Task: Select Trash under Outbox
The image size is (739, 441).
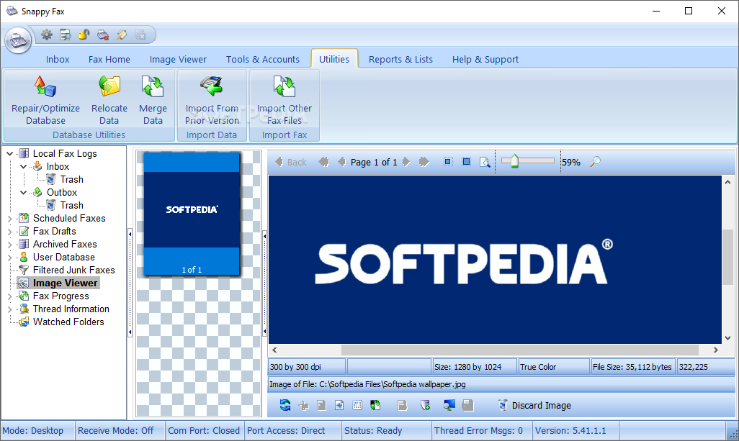Action: (x=71, y=205)
